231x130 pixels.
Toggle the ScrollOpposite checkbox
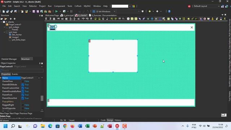coord(23,108)
